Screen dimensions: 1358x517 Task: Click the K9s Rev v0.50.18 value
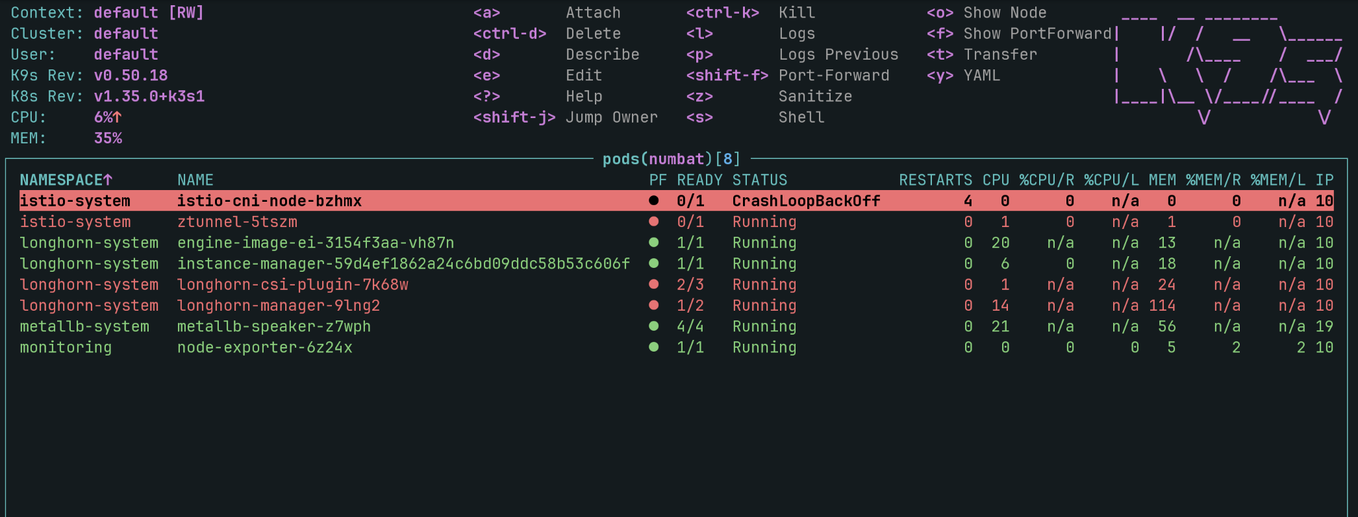pyautogui.click(x=131, y=75)
